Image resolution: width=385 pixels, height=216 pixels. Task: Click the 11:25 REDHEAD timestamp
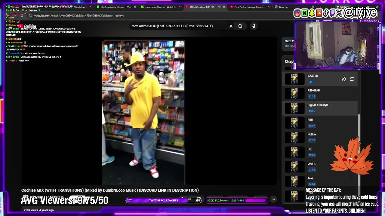coord(312,97)
